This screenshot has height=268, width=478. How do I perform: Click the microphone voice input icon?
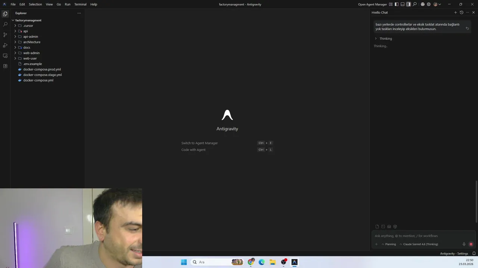(x=464, y=244)
